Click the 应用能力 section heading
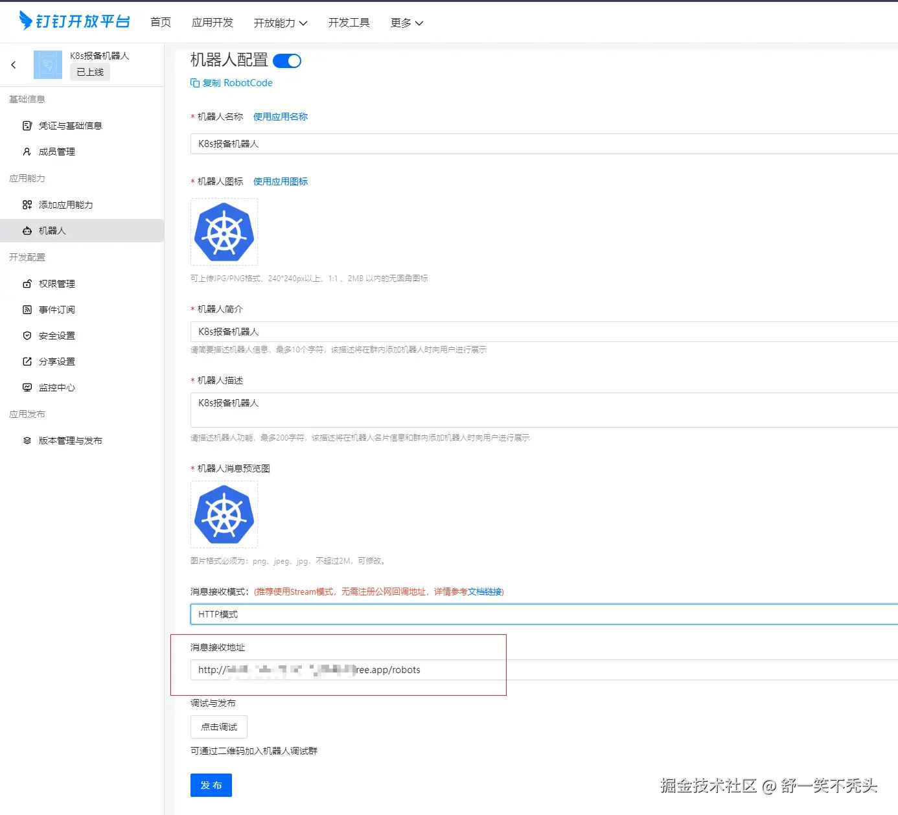The width and height of the screenshot is (898, 815). tap(27, 178)
